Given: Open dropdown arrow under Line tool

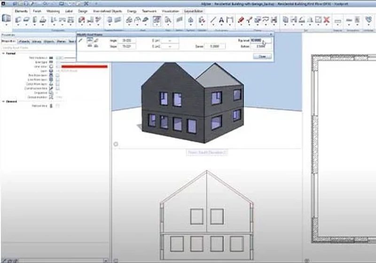Looking at the screenshot, I should [x=213, y=25].
